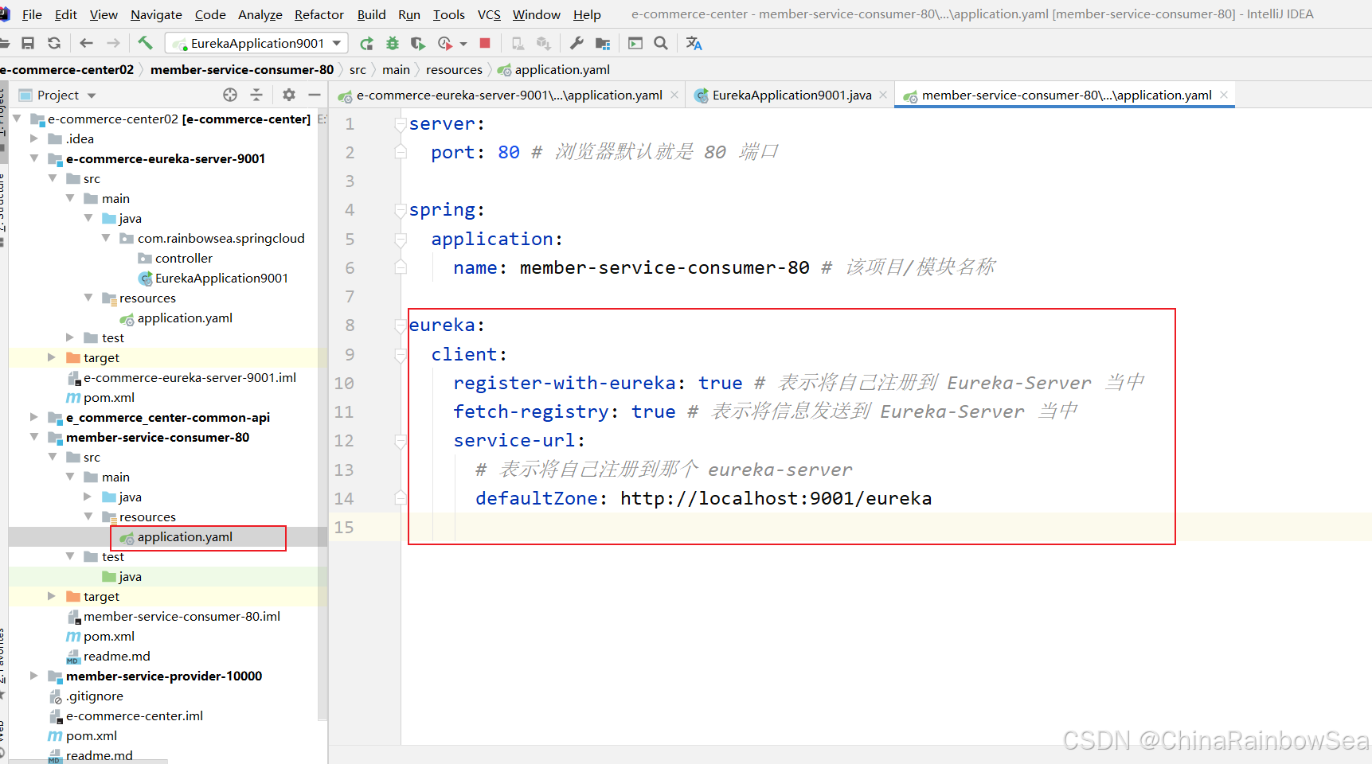Go back with the left arrow icon
This screenshot has height=764, width=1372.
point(86,43)
